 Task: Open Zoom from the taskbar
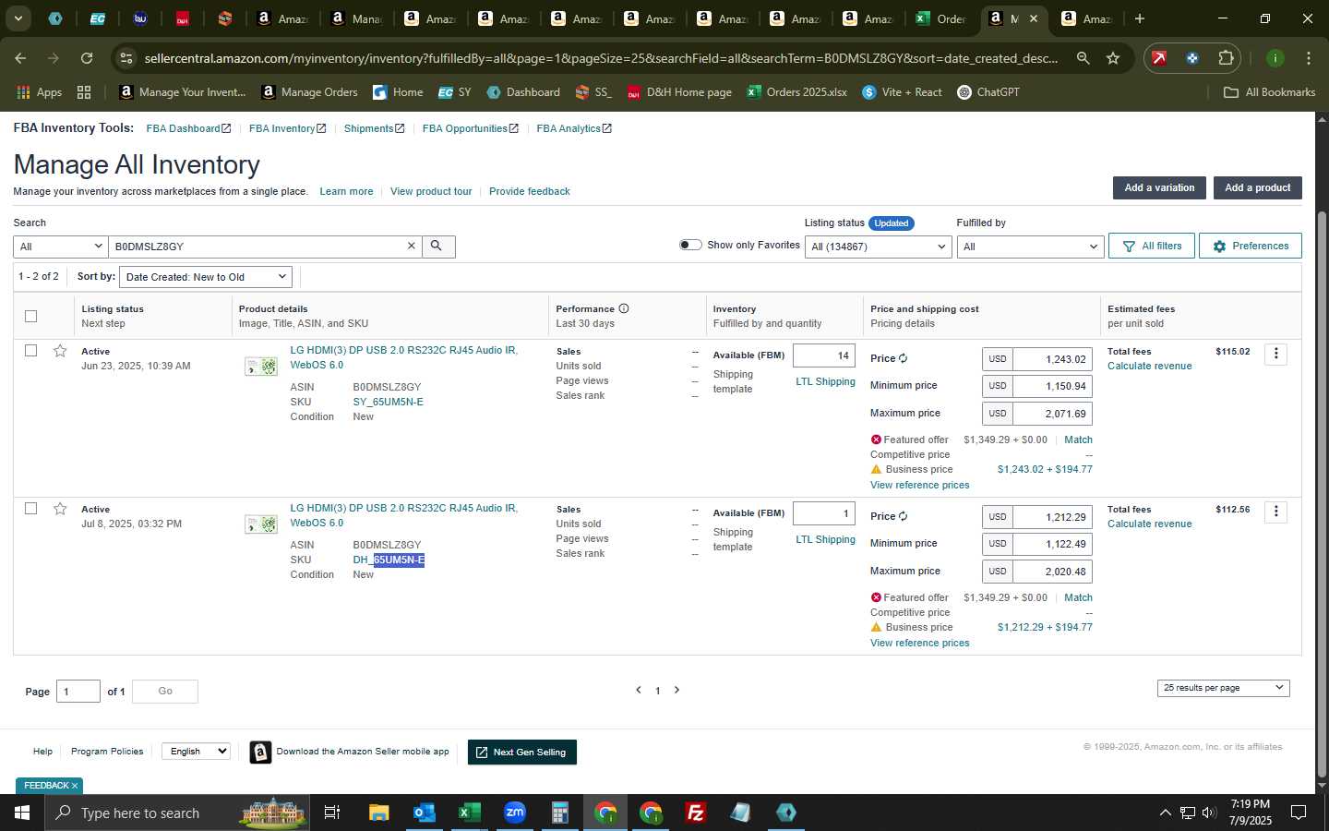(514, 813)
